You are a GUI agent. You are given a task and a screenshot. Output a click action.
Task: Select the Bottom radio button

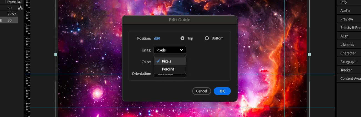click(x=207, y=38)
